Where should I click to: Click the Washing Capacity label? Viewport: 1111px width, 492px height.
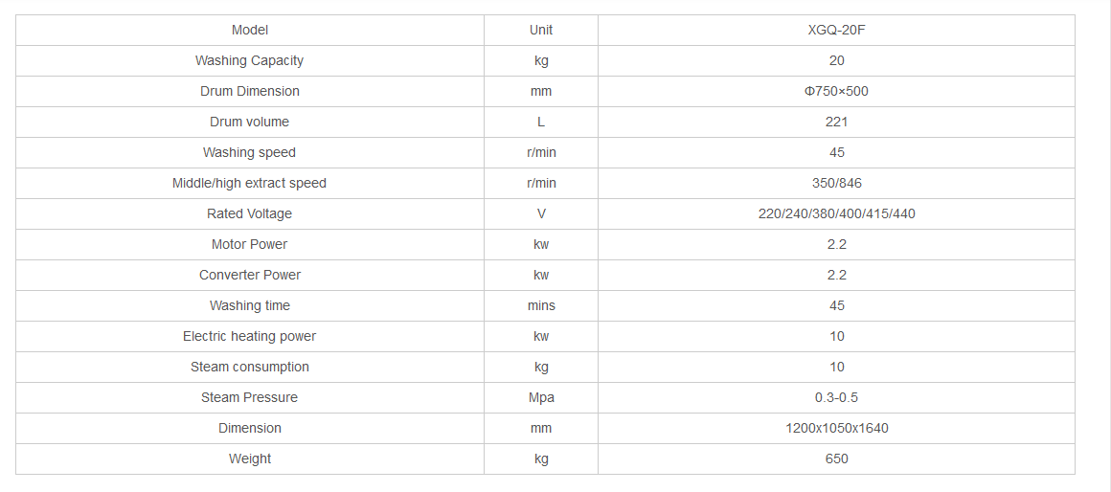tap(249, 60)
